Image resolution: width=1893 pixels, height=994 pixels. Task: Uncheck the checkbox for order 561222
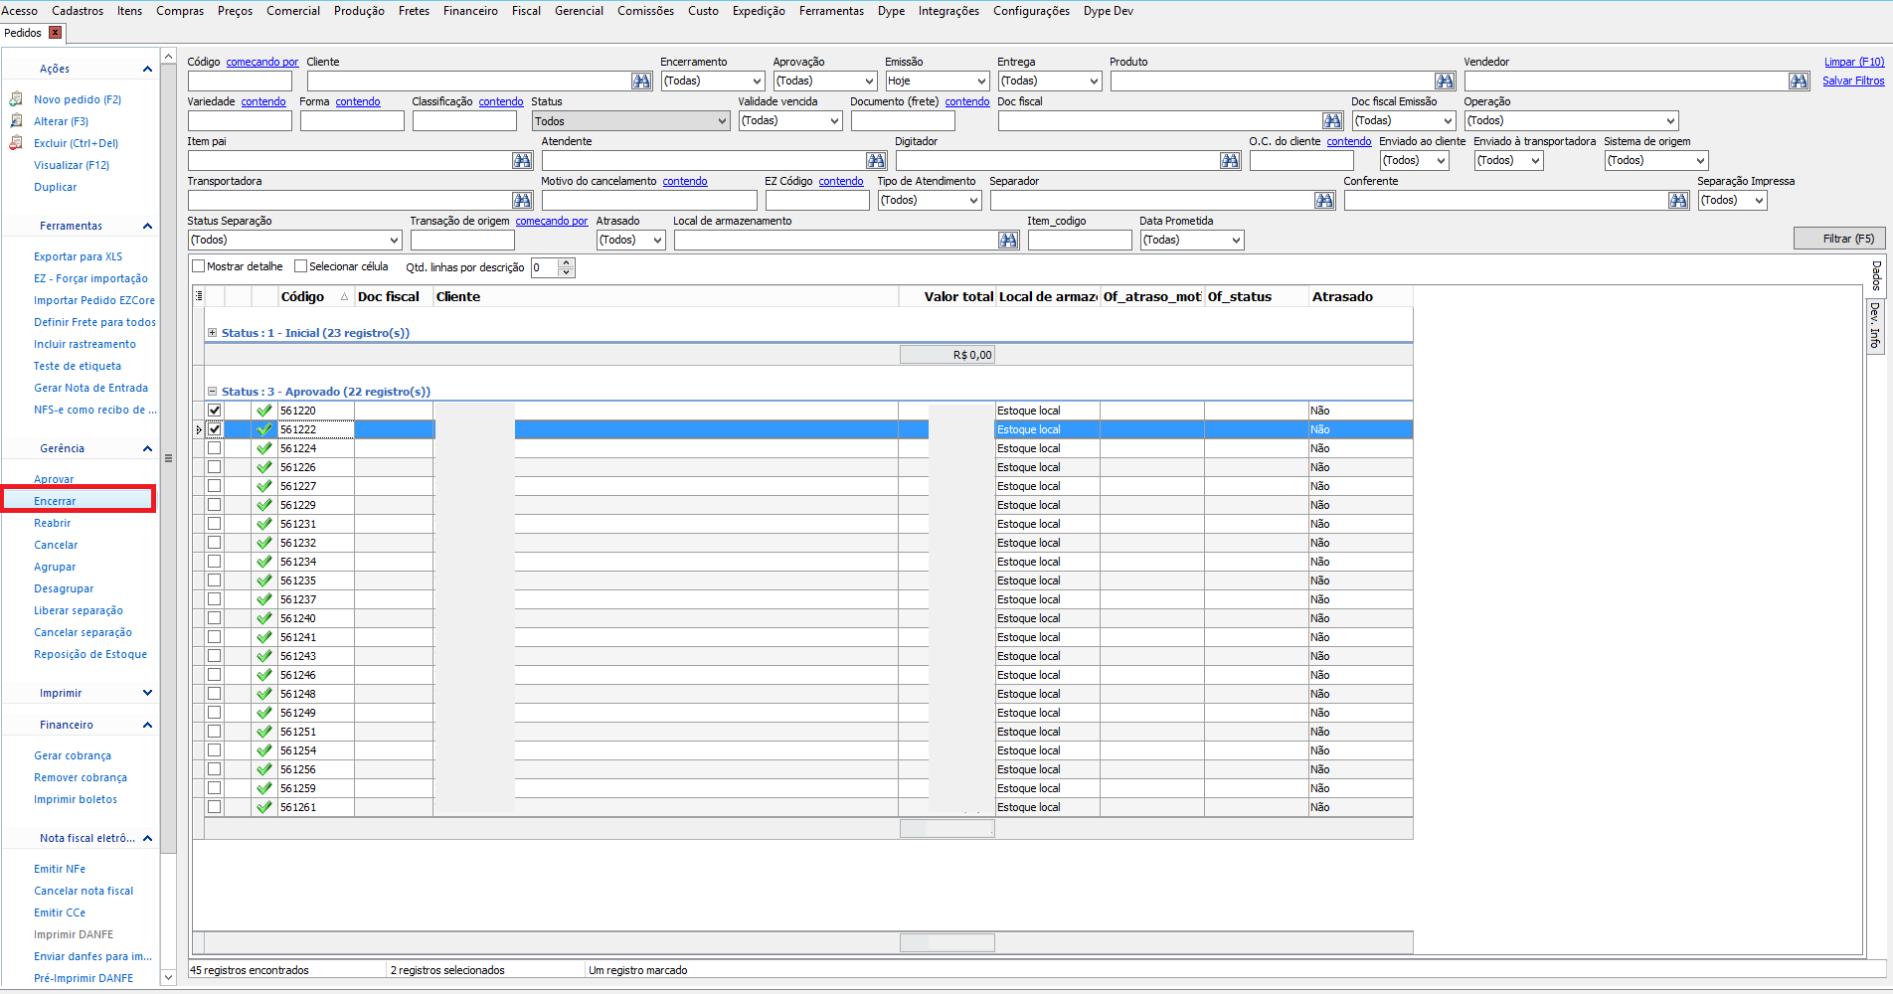tap(214, 429)
